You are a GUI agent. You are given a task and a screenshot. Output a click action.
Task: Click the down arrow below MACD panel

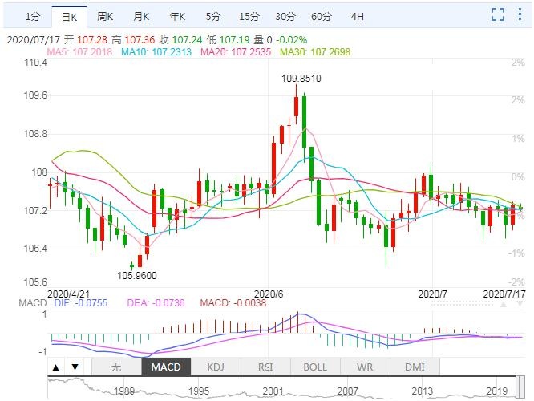click(75, 367)
